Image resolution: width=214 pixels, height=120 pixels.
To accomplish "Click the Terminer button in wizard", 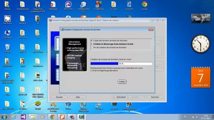I will pos(155,97).
